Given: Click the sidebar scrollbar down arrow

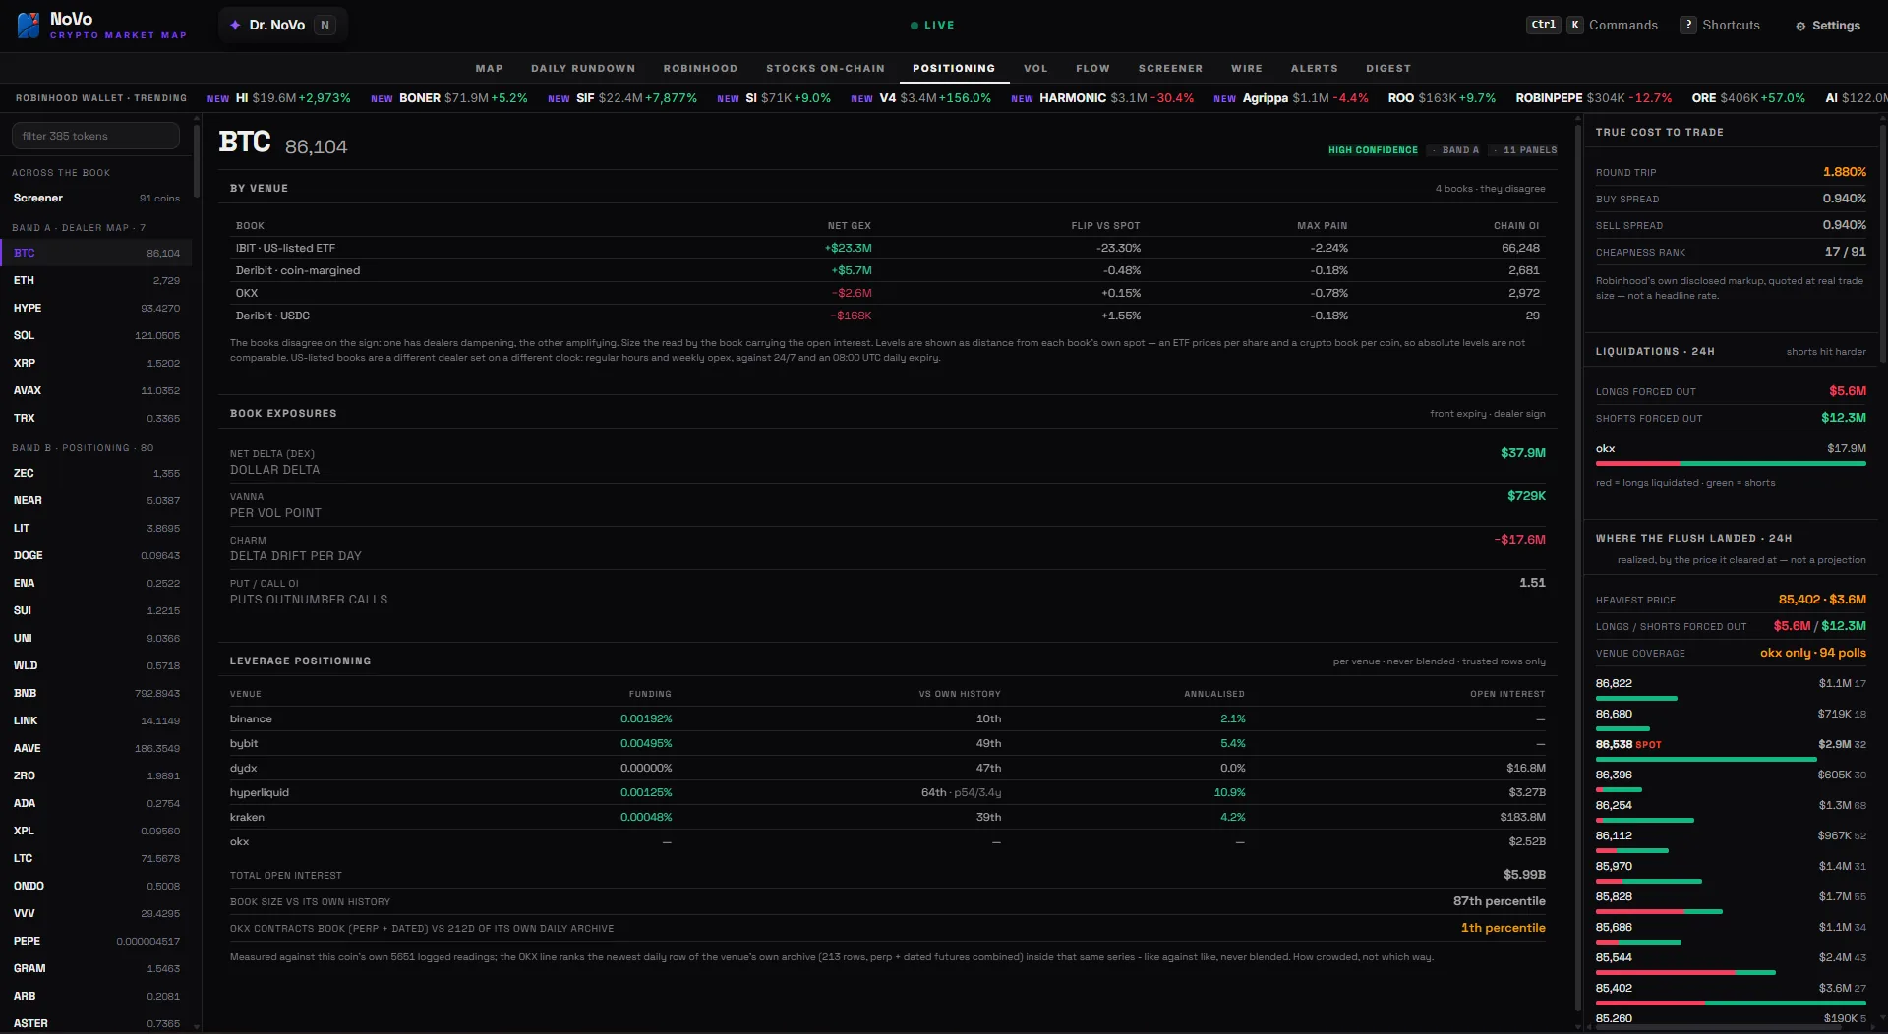Looking at the screenshot, I should click(197, 1027).
